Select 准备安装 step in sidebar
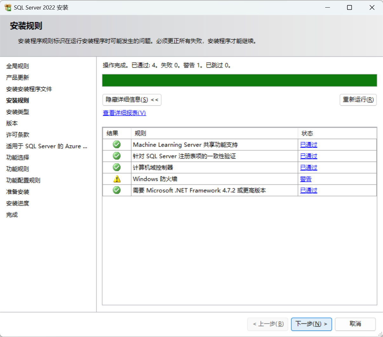The width and height of the screenshot is (383, 337). pos(17,192)
